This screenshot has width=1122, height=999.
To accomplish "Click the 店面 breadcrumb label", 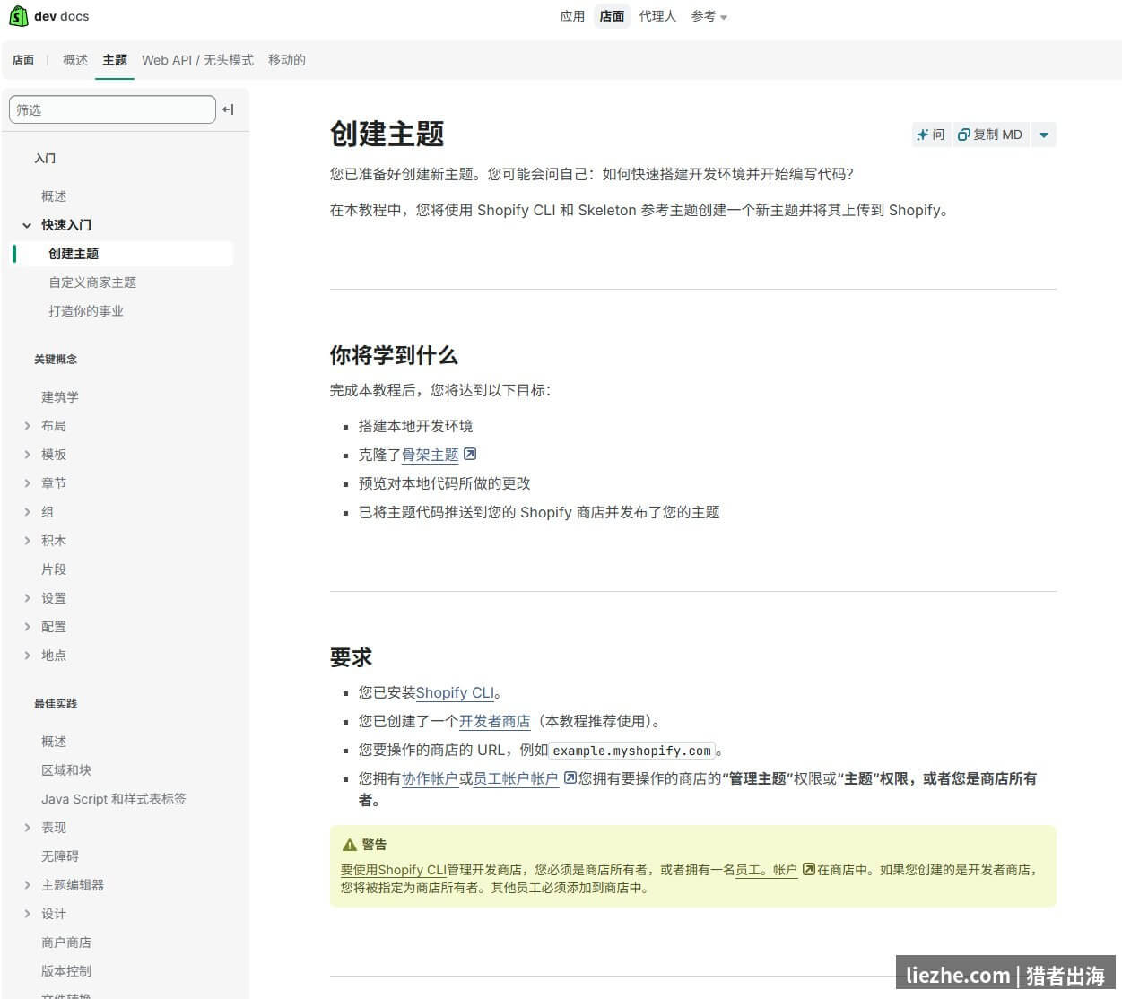I will [23, 60].
